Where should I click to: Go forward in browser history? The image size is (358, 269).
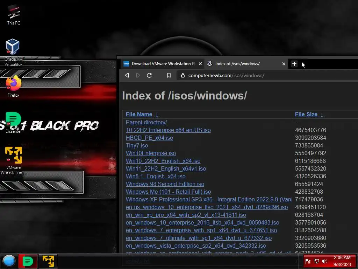tap(138, 75)
